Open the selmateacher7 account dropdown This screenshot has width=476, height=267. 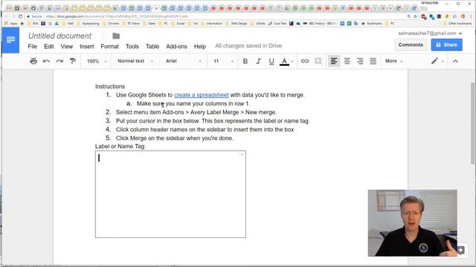(430, 33)
